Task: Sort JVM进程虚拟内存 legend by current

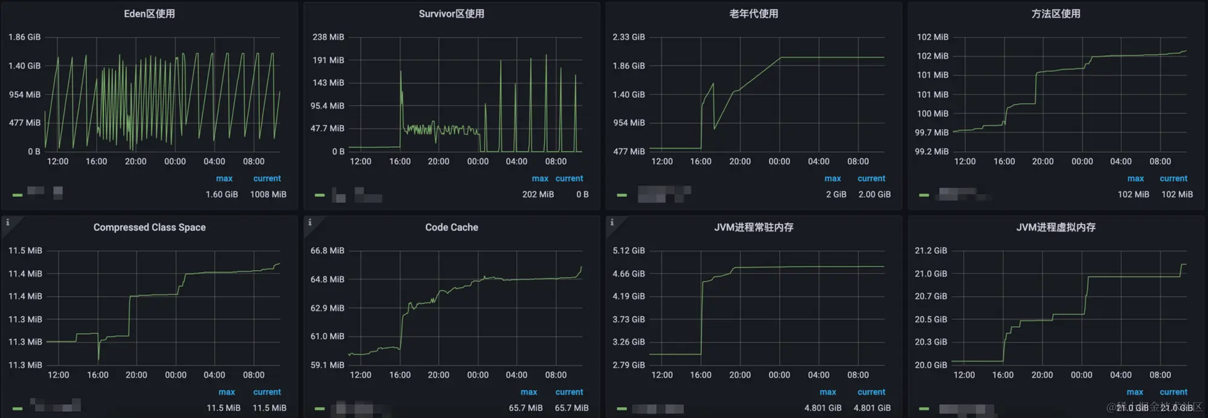Action: pyautogui.click(x=1173, y=392)
